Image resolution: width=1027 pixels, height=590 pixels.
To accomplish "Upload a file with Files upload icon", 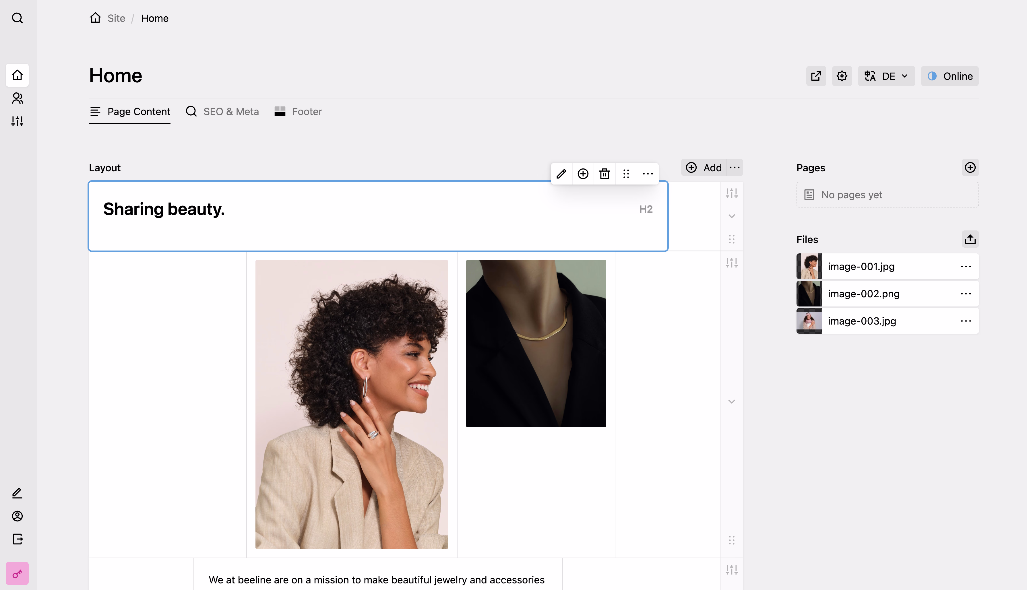I will (970, 239).
